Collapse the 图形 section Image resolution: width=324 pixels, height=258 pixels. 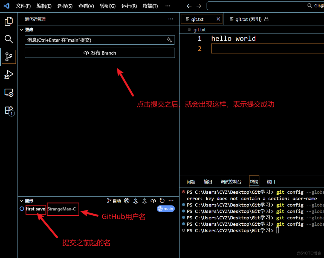[21, 201]
